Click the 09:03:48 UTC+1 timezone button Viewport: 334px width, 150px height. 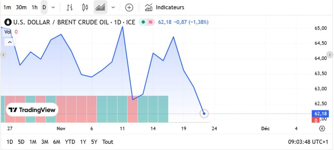point(308,142)
